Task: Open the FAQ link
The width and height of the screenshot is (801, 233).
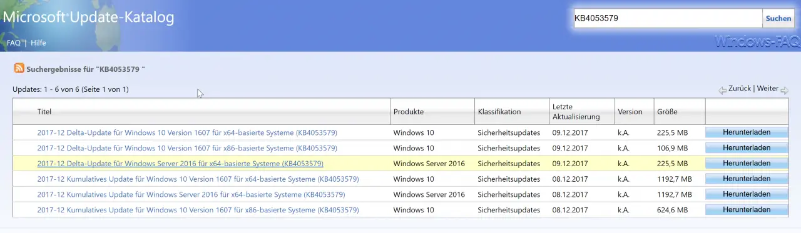Action: click(14, 43)
